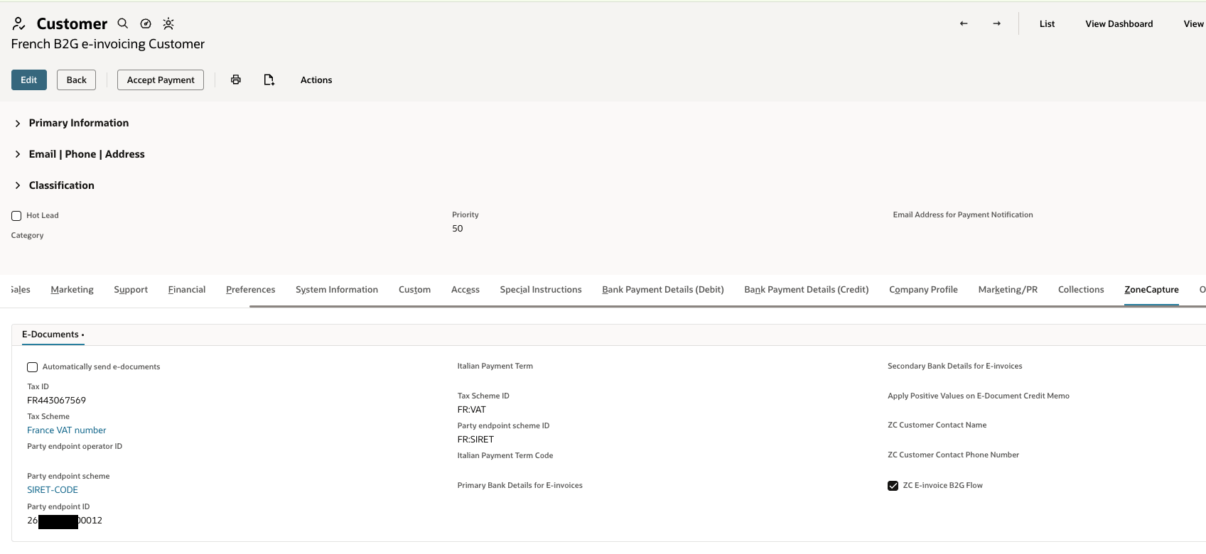1206x554 pixels.
Task: Click the Accept Payment button
Action: pyautogui.click(x=161, y=80)
